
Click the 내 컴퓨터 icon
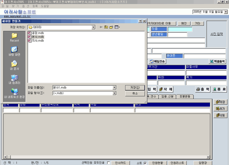point(14,80)
